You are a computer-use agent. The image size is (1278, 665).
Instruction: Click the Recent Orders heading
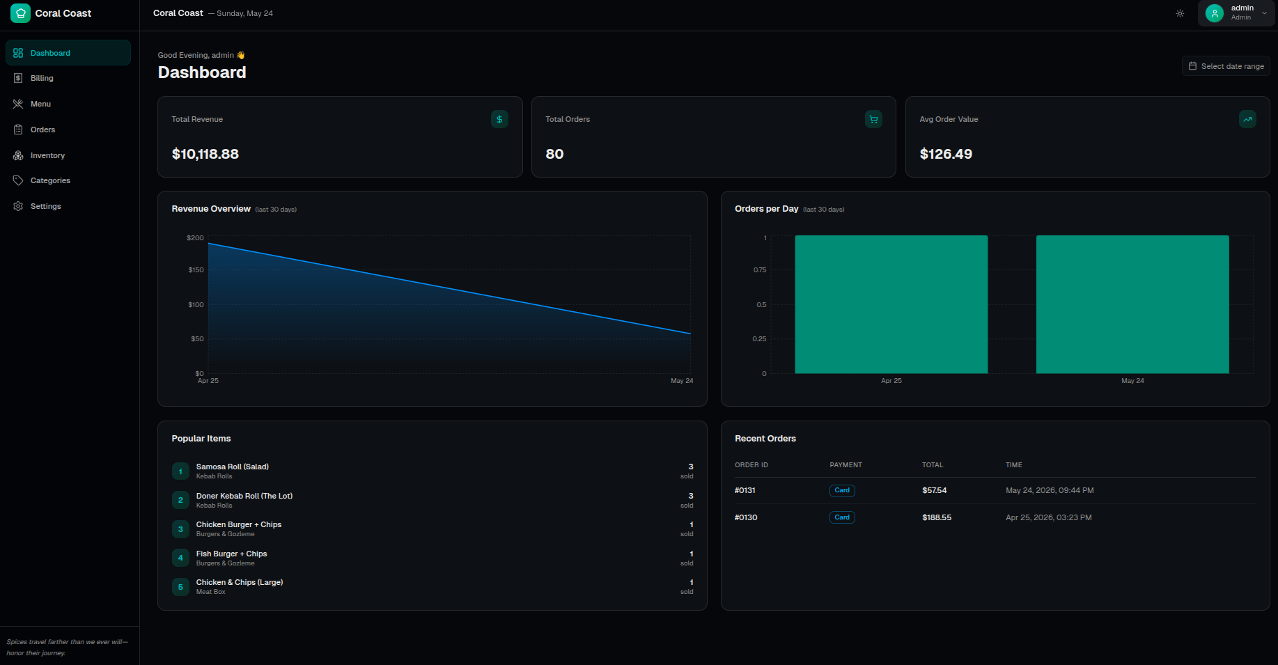point(765,439)
